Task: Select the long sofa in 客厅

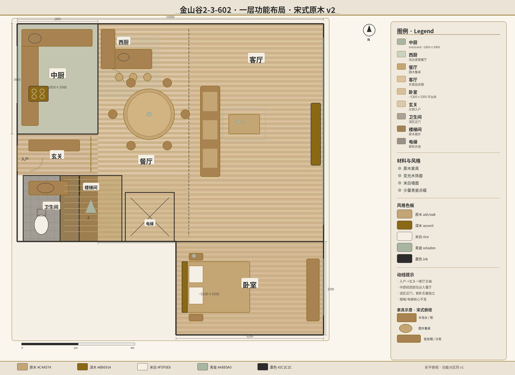Action: 210,131
